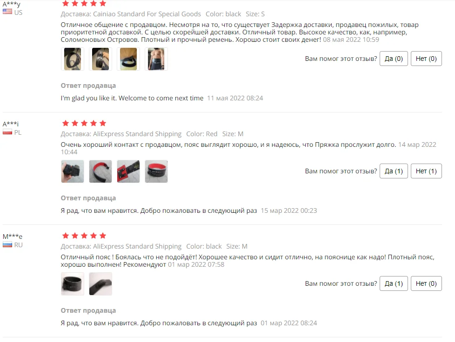455x342 pixels.
Task: Open red-lined belt curl thumbnail
Action: coord(100,171)
